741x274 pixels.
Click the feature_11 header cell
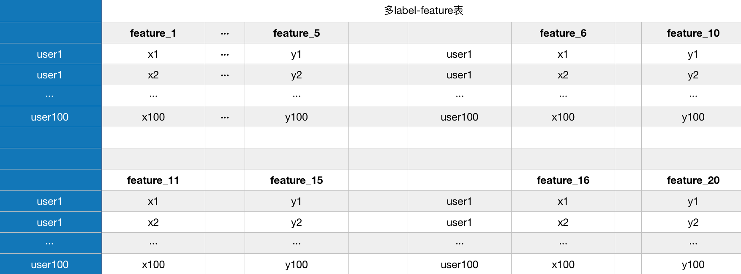(153, 180)
